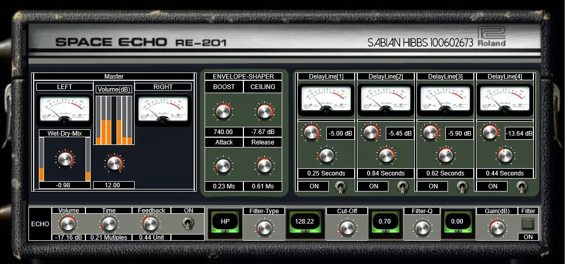The image size is (565, 264).
Task: Toggle the ECHO on/off switch
Action: (x=187, y=224)
